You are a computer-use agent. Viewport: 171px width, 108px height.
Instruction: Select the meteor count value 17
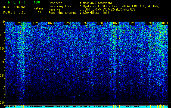pos(39,12)
